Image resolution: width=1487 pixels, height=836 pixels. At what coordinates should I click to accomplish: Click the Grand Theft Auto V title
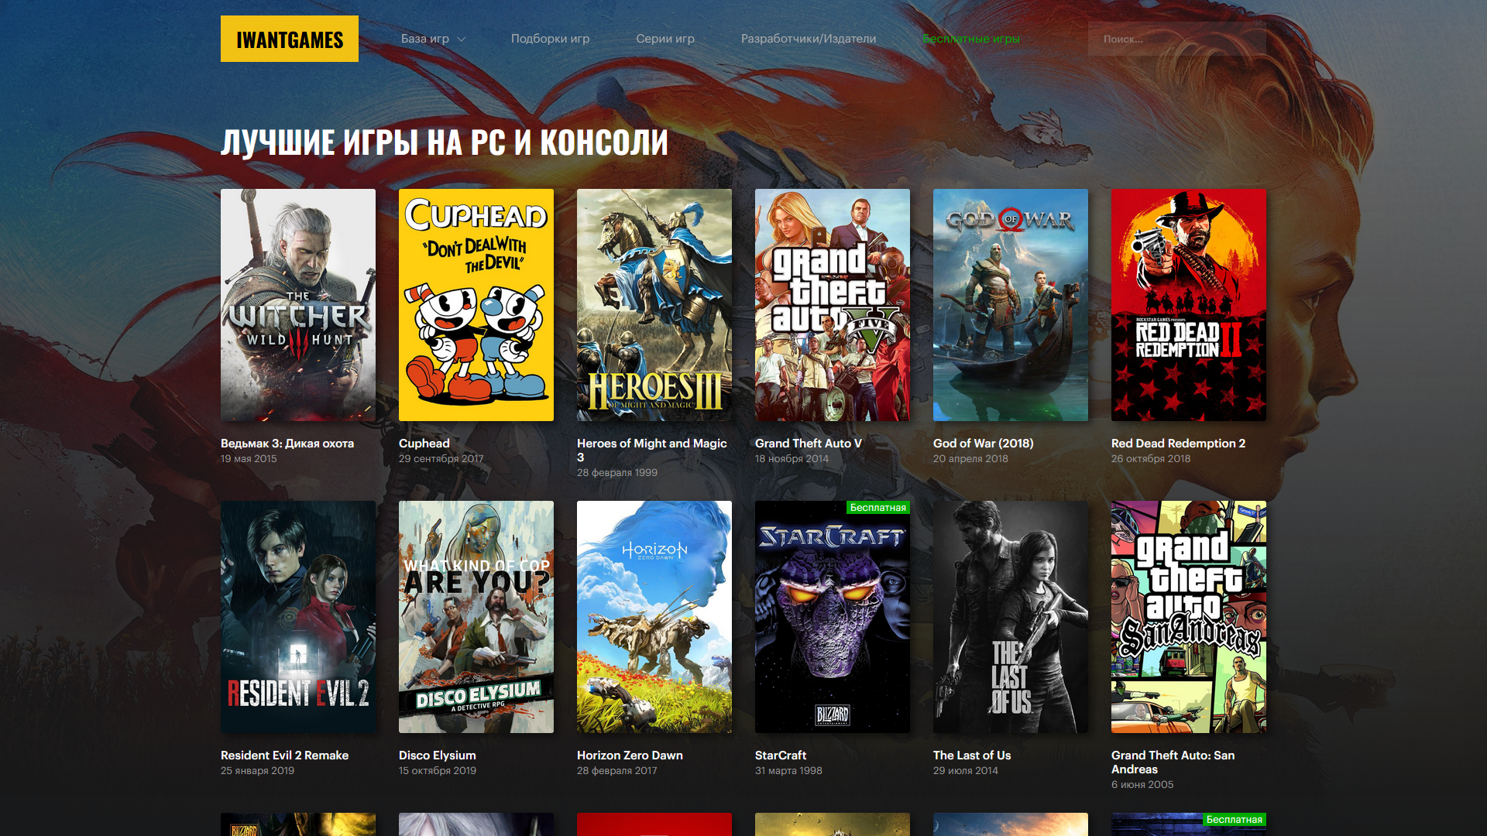click(809, 444)
